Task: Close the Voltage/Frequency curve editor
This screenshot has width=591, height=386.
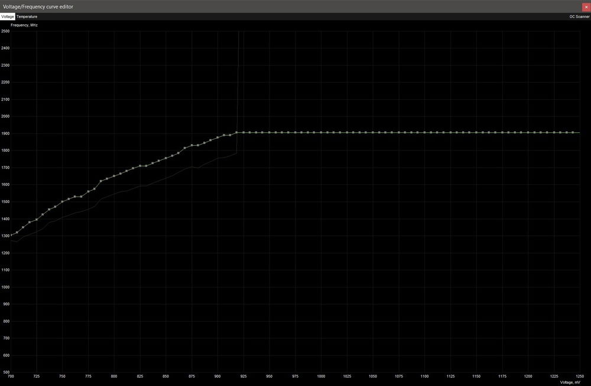Action: [585, 6]
